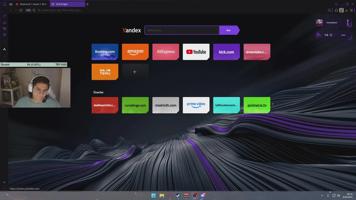Reload the page with the refresh icon
Image resolution: width=356 pixels, height=200 pixels.
pos(21,10)
